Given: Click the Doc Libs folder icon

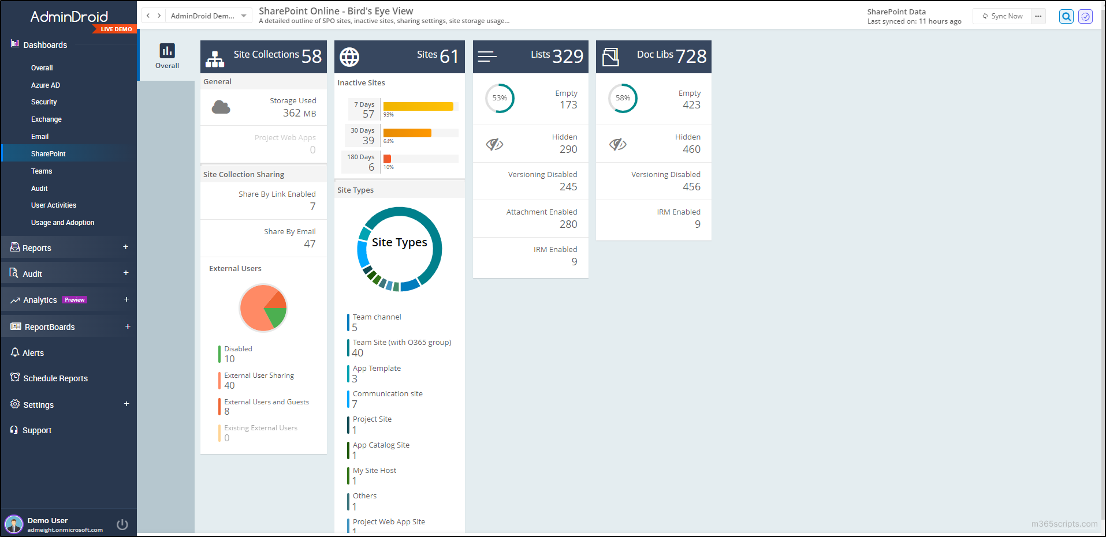Looking at the screenshot, I should coord(610,57).
